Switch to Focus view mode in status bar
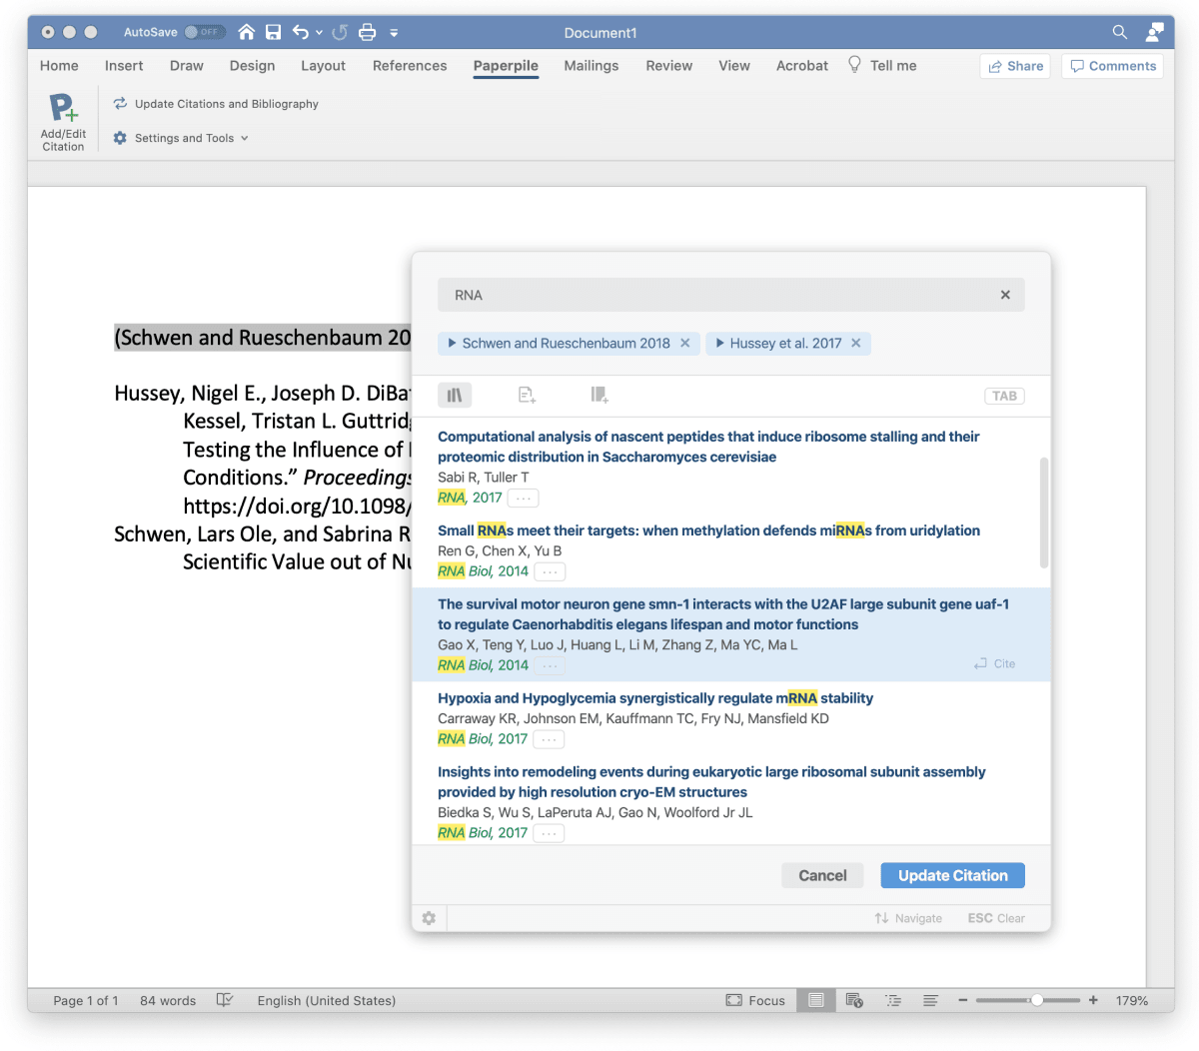 coord(755,1000)
